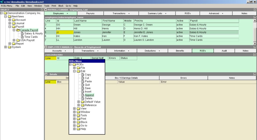Open the Tools menu in menu bar

(47, 6)
